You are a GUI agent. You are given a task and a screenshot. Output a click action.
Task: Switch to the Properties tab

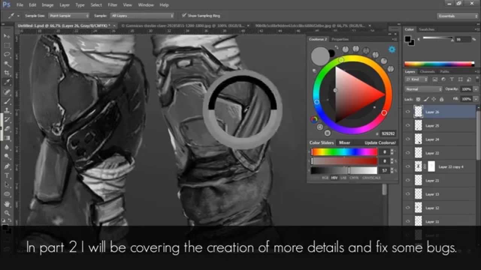point(340,39)
